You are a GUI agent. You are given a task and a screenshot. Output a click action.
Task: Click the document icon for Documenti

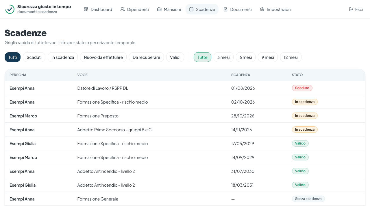[x=225, y=9]
